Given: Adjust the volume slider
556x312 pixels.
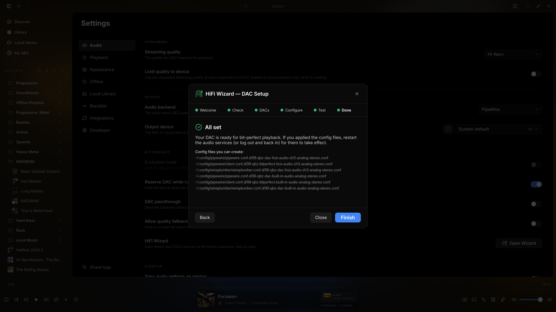Looking at the screenshot, I should (531, 300).
